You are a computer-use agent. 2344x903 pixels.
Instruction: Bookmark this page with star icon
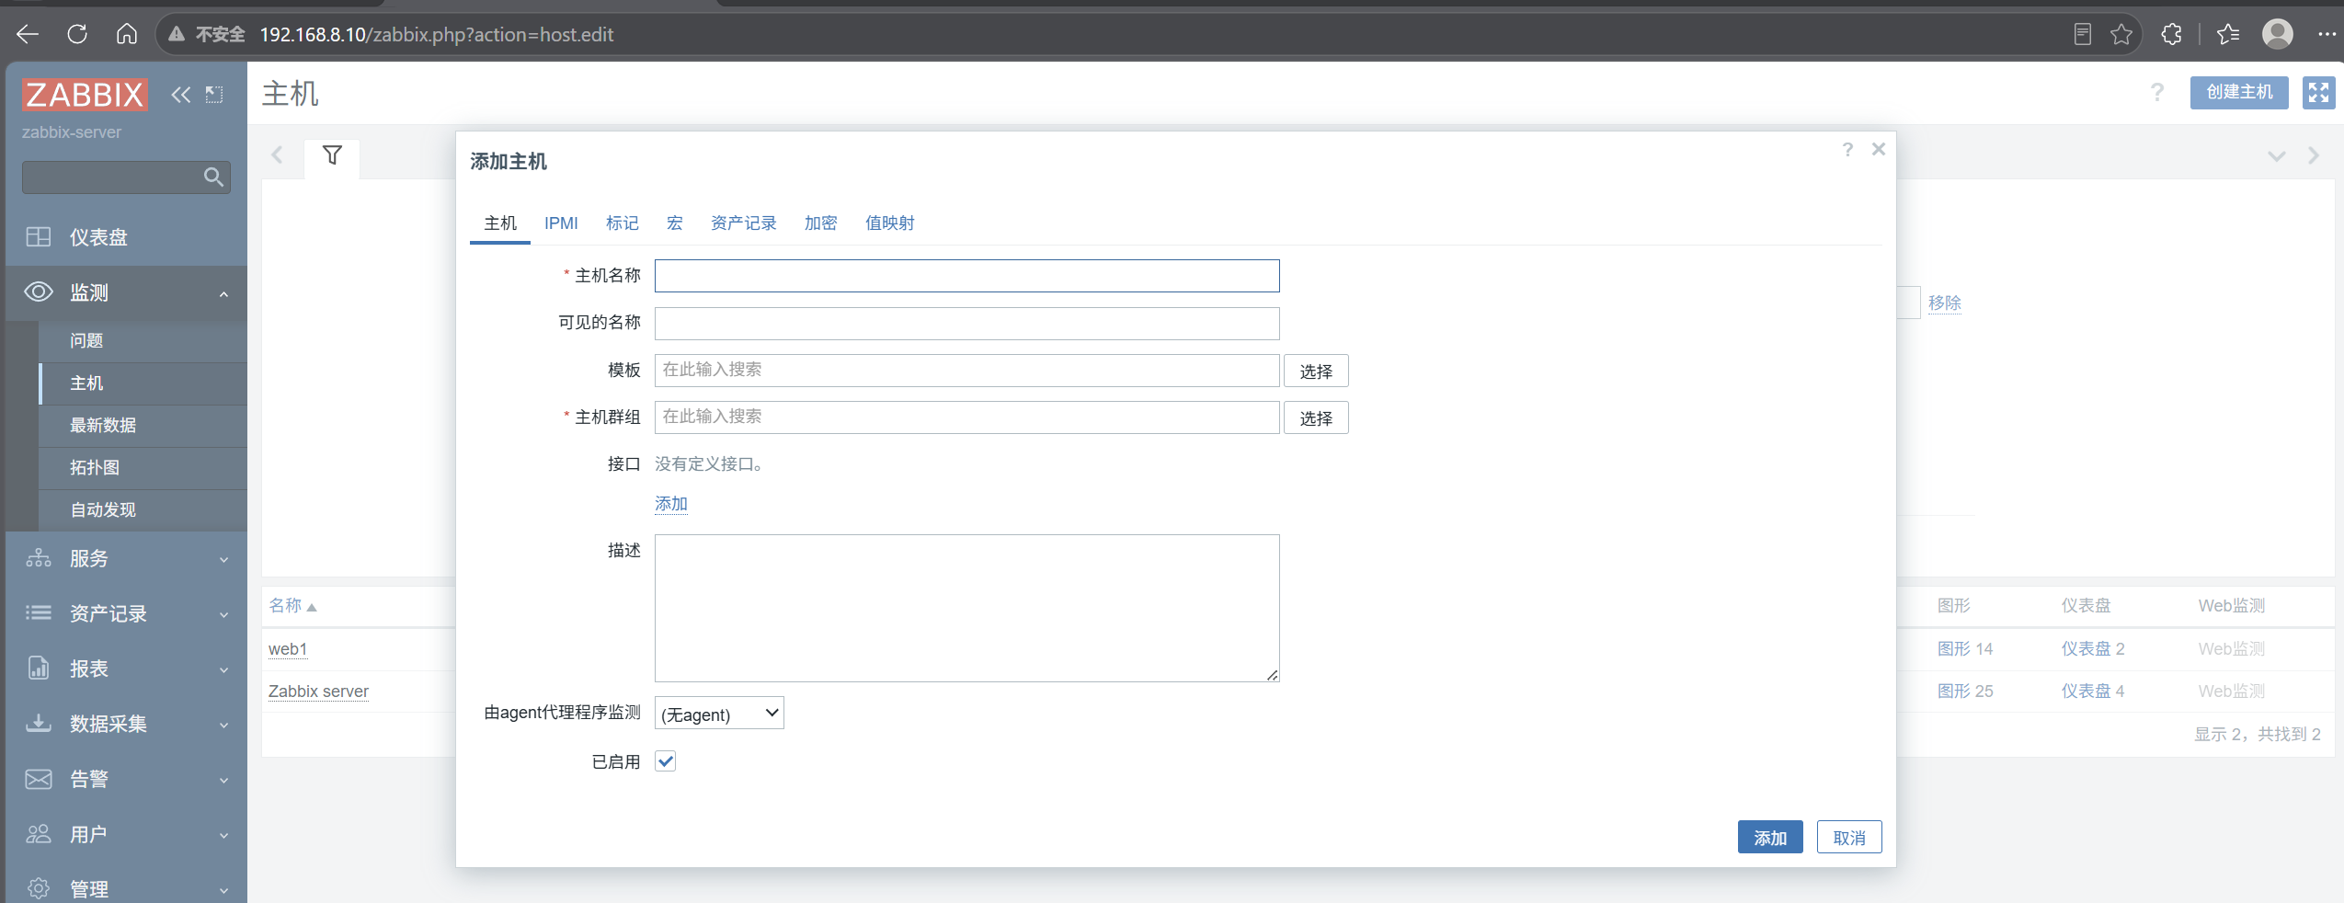point(2121,35)
